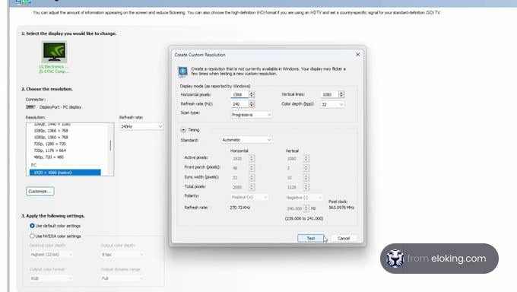Click the Refresh rate (Hz) spinner arrows
517x292 pixels.
click(x=252, y=104)
